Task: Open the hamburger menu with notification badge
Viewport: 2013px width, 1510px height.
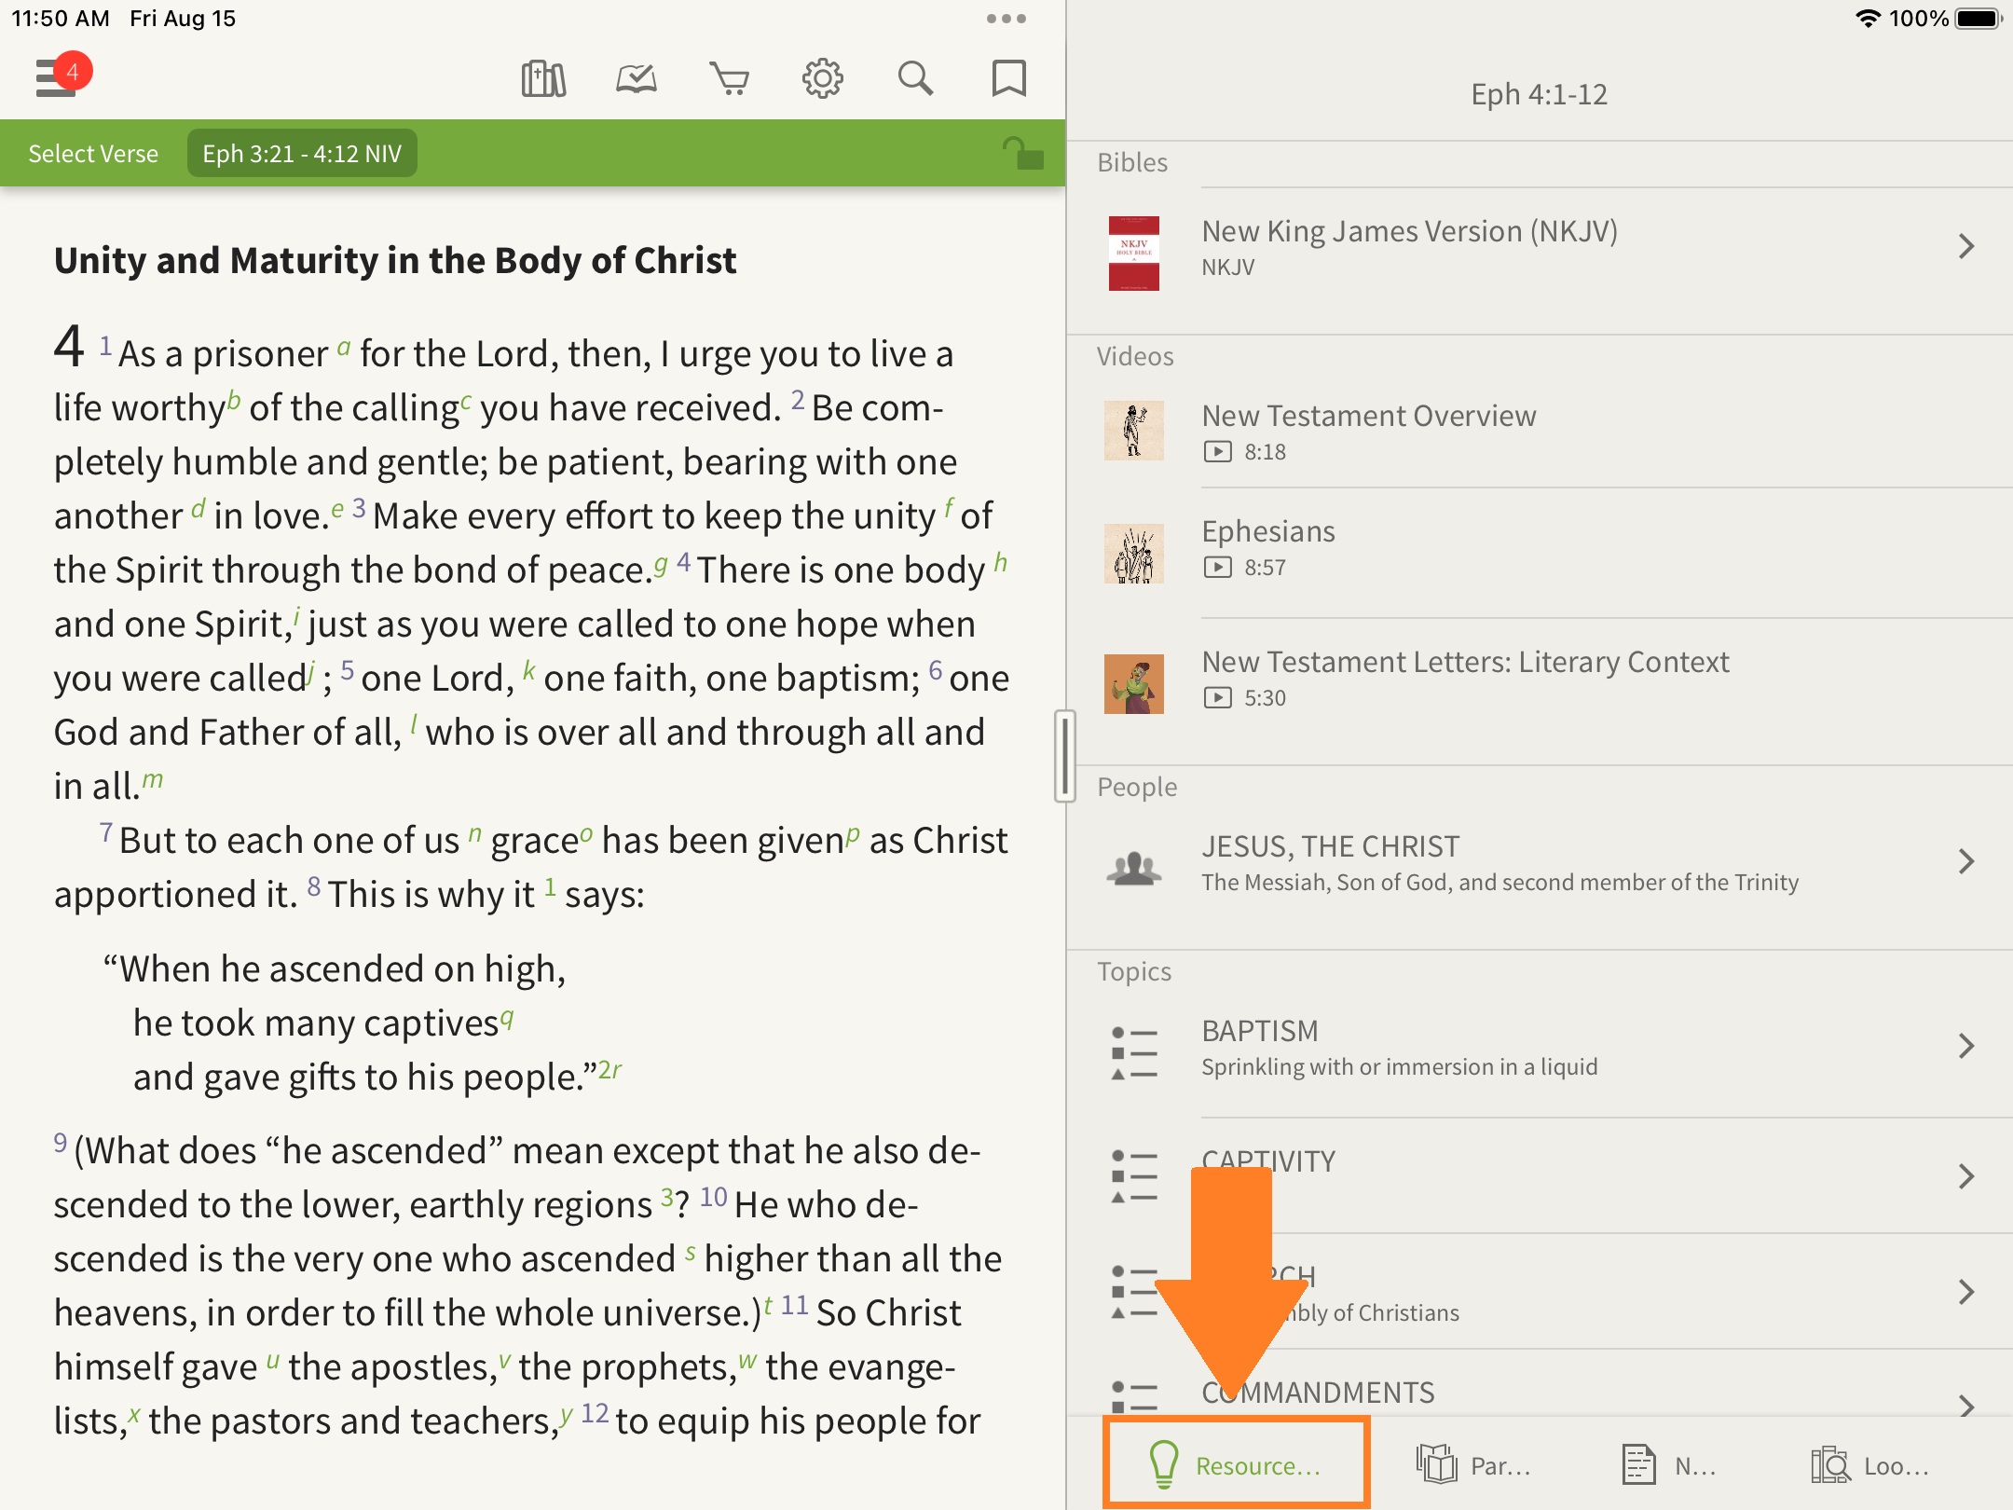Action: tap(58, 77)
